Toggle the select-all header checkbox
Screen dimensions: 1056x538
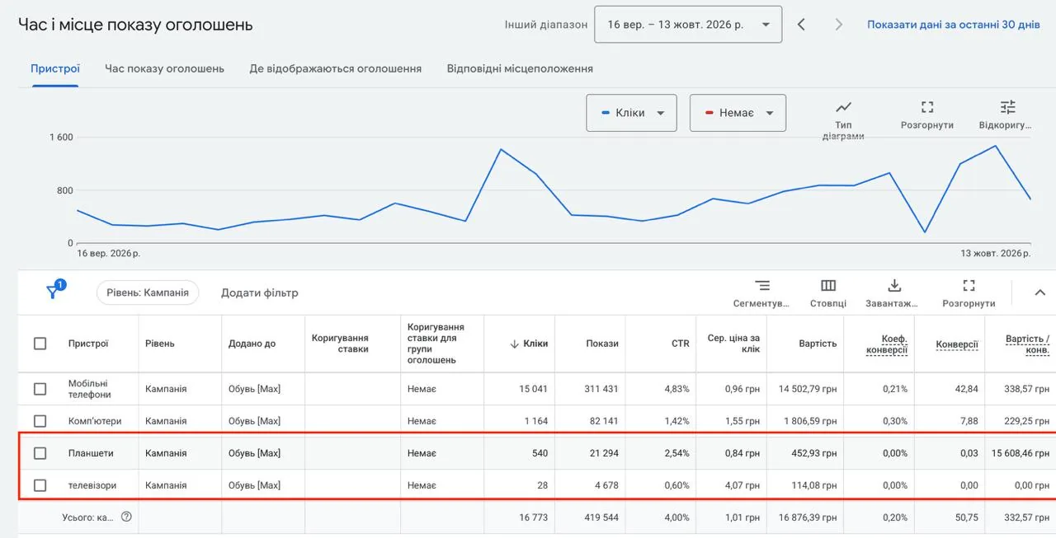pyautogui.click(x=40, y=344)
